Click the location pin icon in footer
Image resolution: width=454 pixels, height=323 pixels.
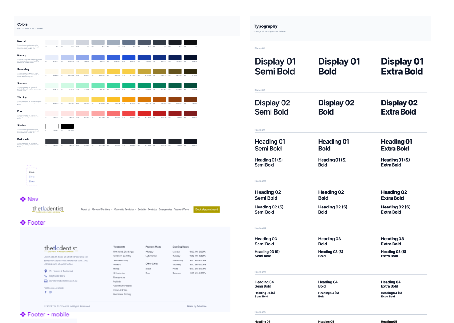(x=46, y=271)
